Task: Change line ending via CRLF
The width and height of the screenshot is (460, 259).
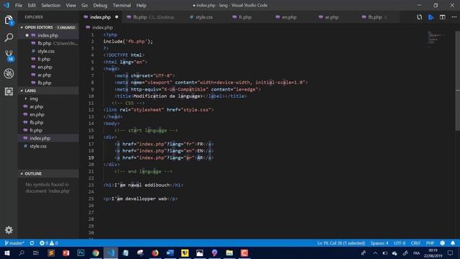Action: pos(415,243)
